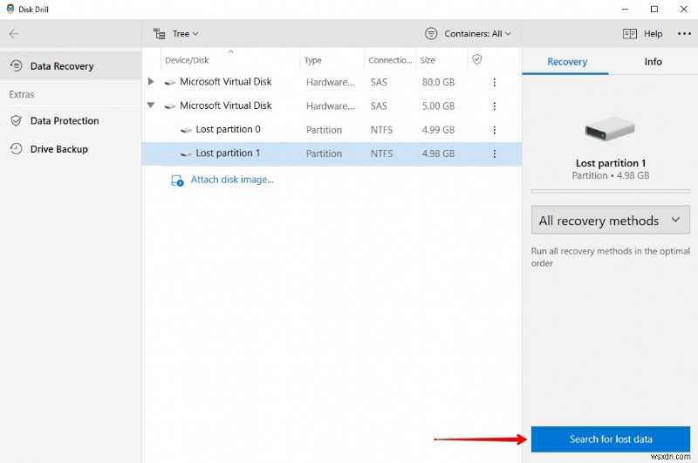Collapse the 5.00 GB Microsoft Virtual Disk
This screenshot has width=698, height=463.
click(151, 106)
